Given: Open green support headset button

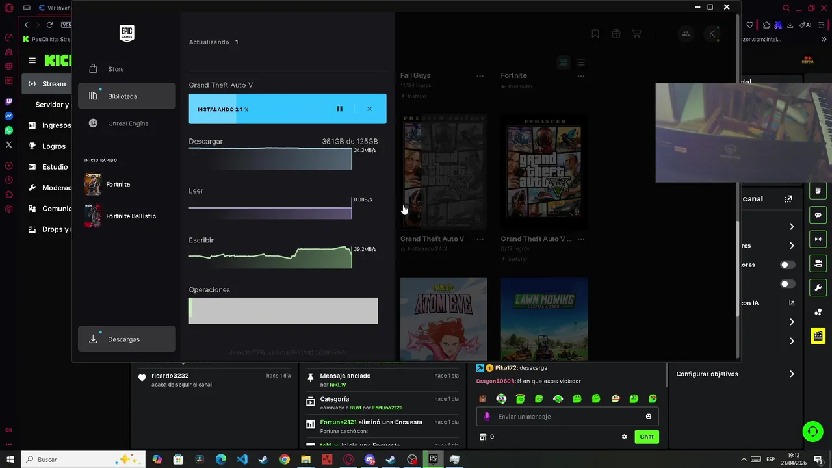Looking at the screenshot, I should [x=812, y=431].
